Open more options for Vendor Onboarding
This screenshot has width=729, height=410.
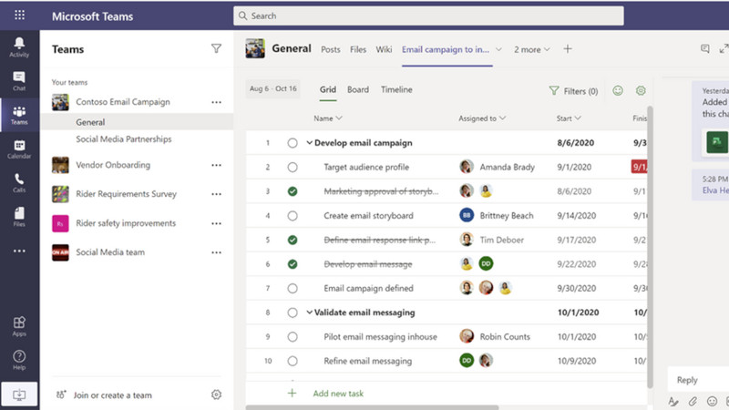pos(216,165)
